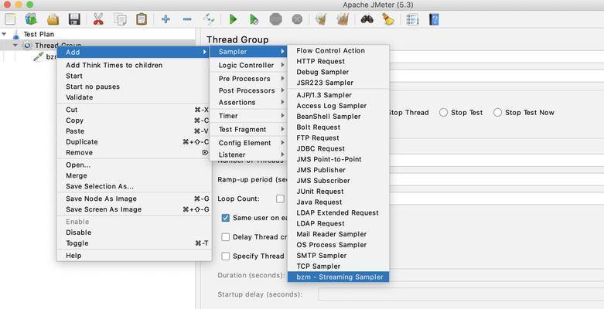This screenshot has height=309, width=604.
Task: Expand the Timer submenu
Action: coord(248,116)
